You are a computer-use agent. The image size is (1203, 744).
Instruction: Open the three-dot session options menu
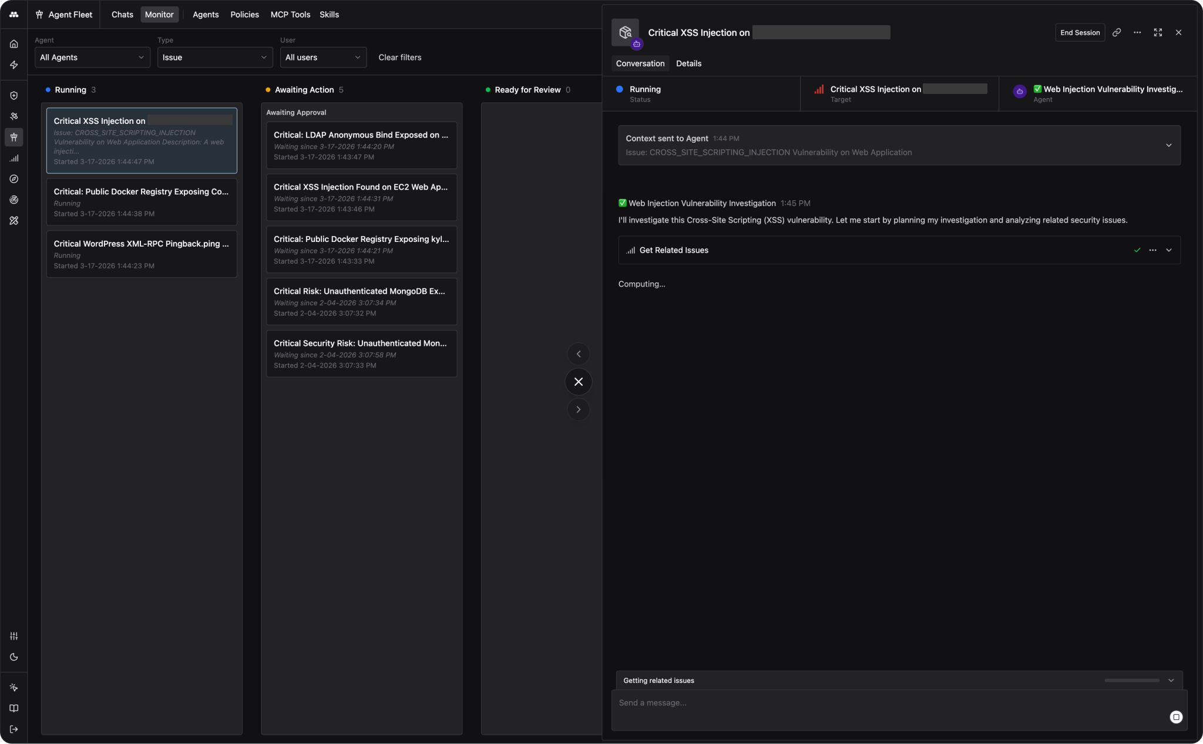1137,33
